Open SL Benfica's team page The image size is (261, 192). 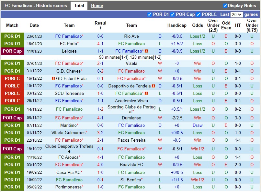pyautogui.click(x=131, y=180)
